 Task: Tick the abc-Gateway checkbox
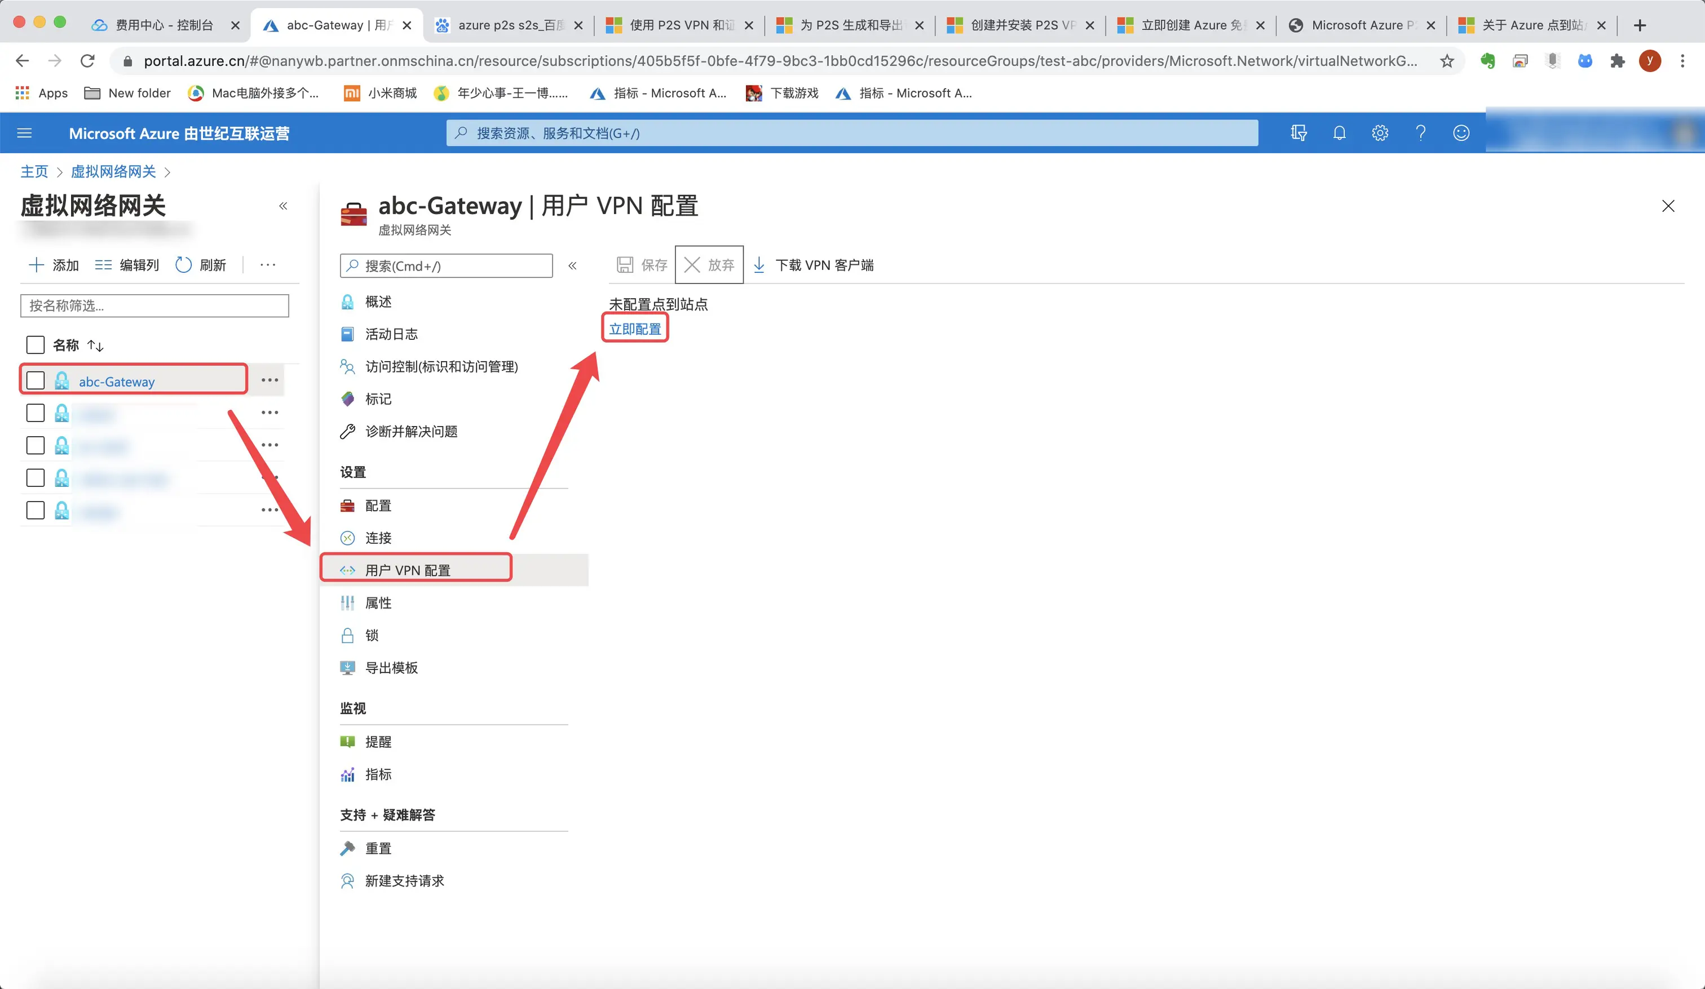[35, 381]
